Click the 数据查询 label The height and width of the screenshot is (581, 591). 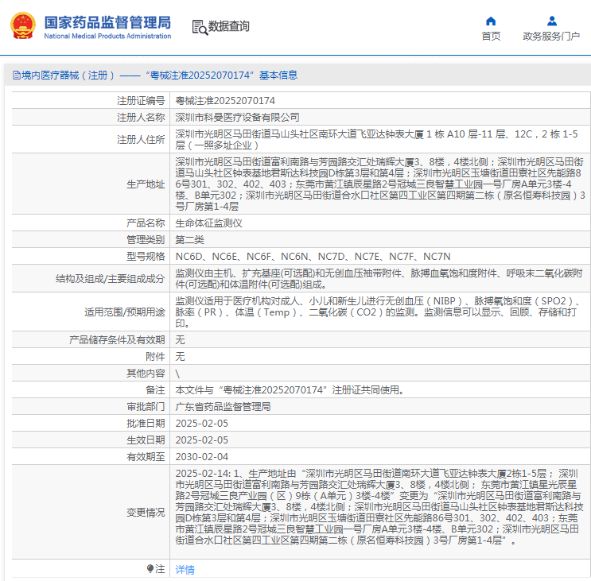[229, 26]
